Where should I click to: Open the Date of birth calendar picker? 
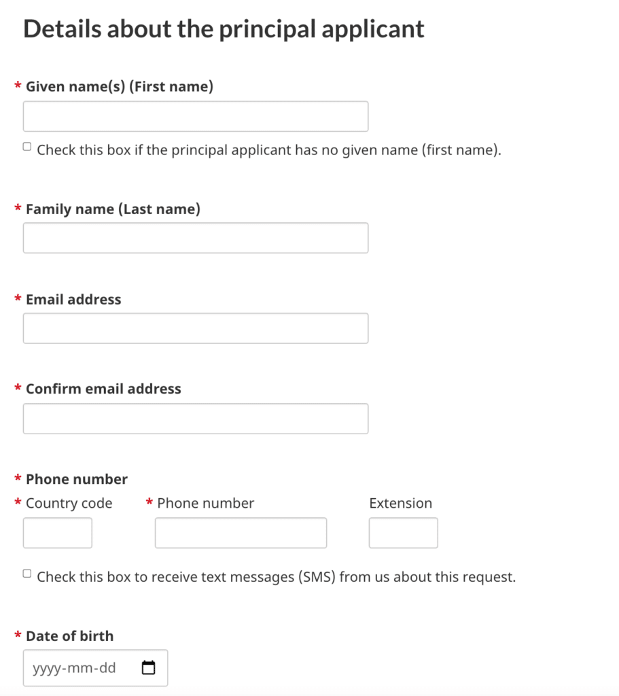click(148, 668)
